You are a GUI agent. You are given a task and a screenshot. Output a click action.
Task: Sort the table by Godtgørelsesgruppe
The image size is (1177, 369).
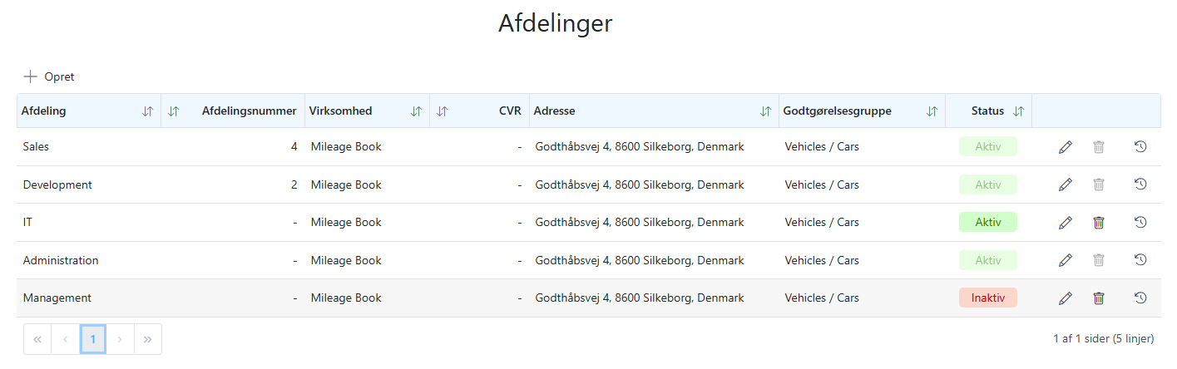(932, 111)
